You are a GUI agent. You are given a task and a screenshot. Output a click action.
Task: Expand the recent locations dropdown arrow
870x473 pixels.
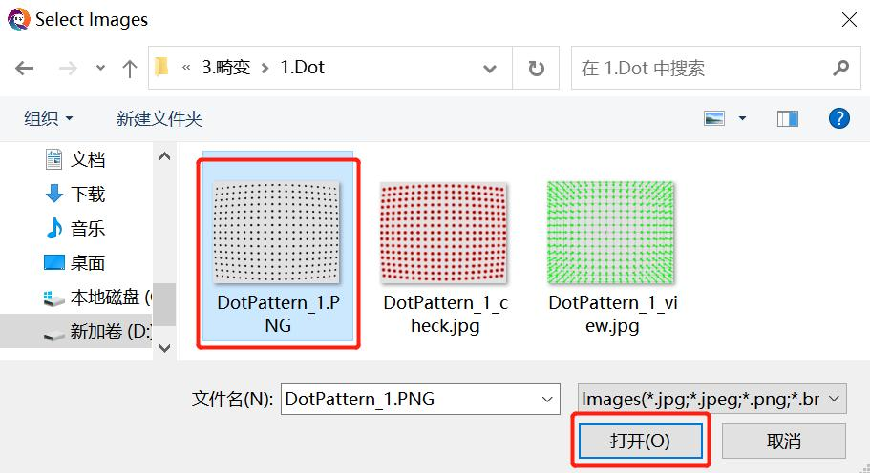coord(100,70)
